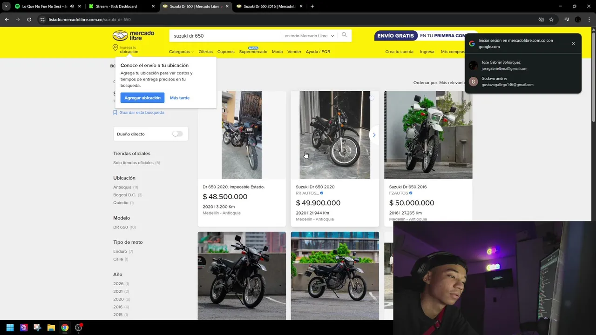Open the Cupones menu item
596x335 pixels.
[226, 52]
